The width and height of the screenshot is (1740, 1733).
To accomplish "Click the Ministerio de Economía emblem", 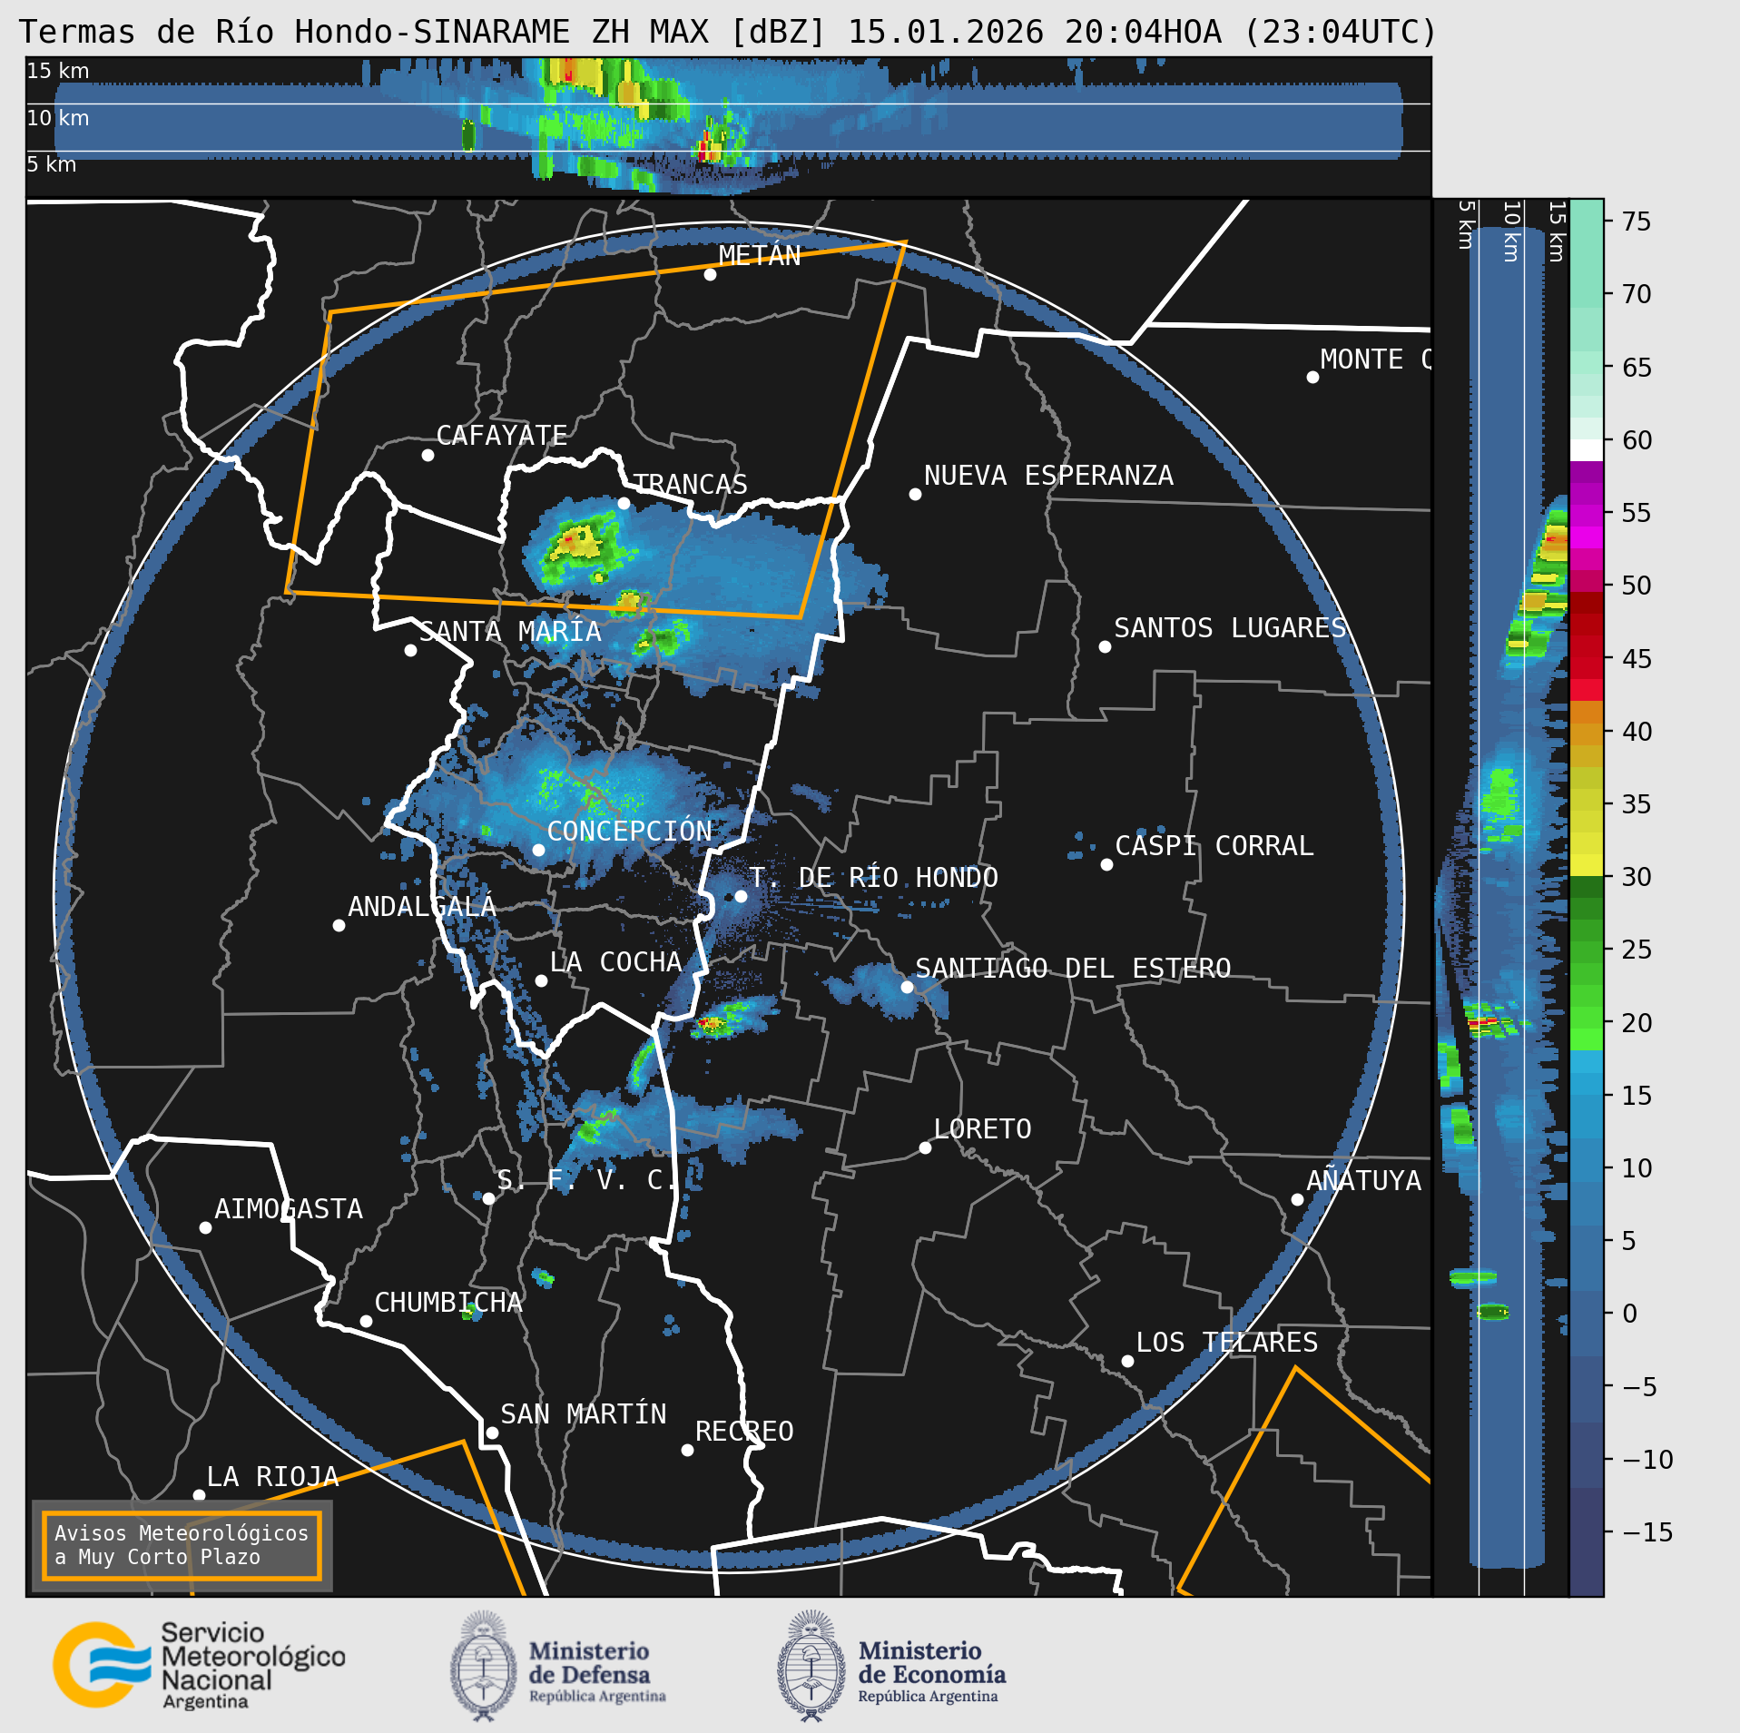I will click(811, 1667).
